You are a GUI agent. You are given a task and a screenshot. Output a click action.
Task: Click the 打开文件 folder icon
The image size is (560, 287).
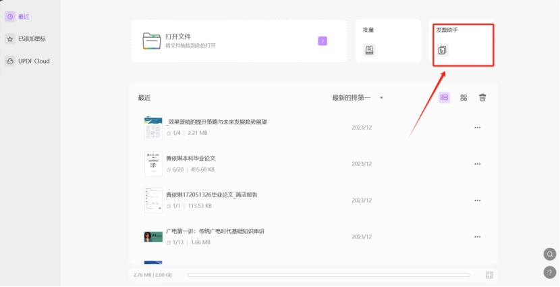[151, 41]
